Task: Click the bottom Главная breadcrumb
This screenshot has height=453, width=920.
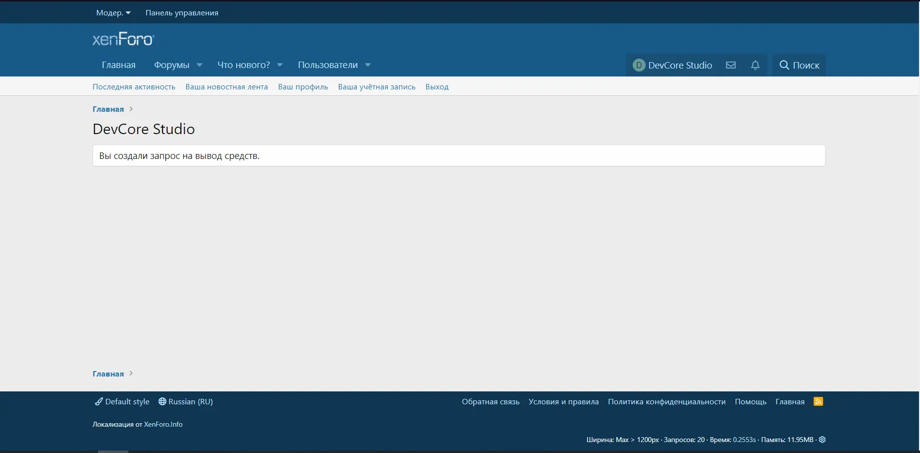Action: (108, 374)
